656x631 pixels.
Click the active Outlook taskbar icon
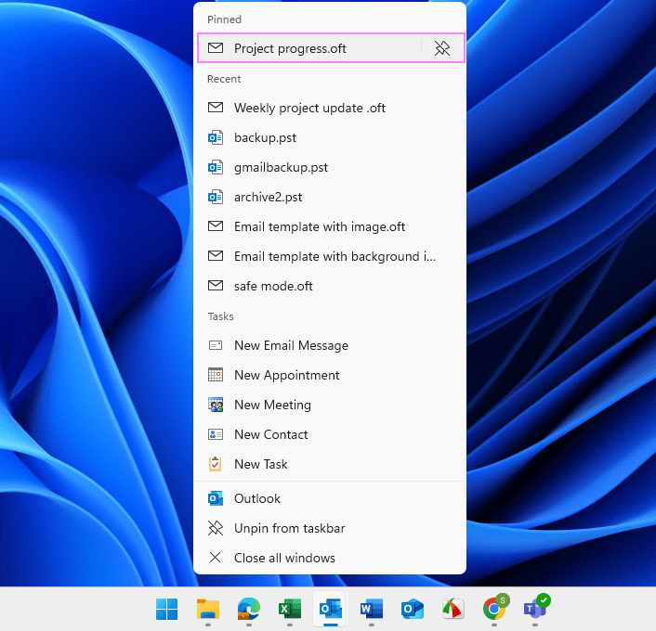click(x=331, y=609)
